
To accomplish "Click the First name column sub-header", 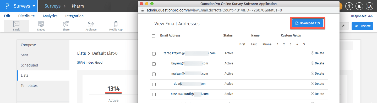I will [x=242, y=44].
